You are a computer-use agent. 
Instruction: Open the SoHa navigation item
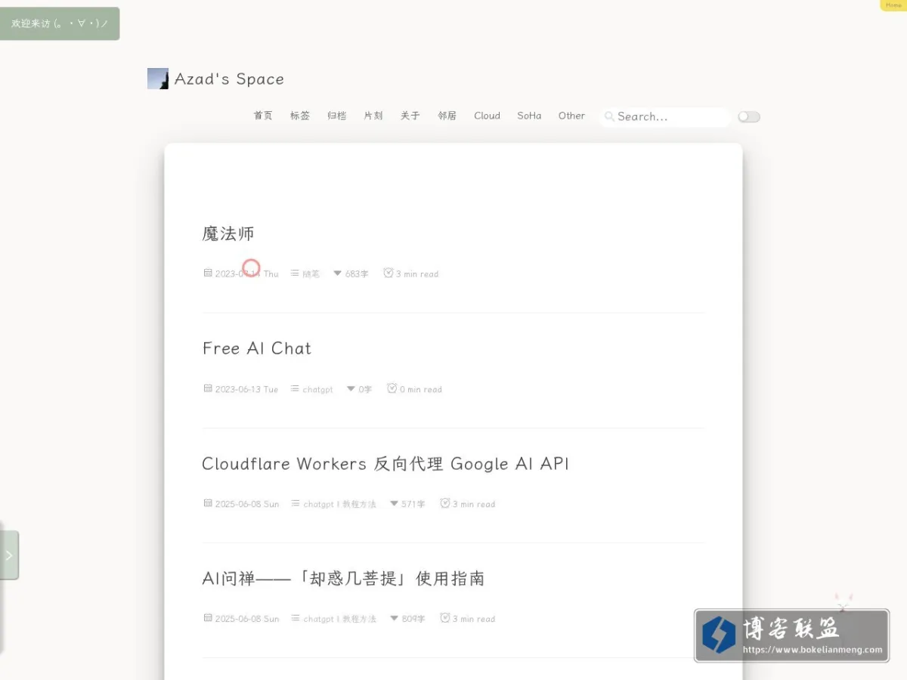pyautogui.click(x=529, y=116)
